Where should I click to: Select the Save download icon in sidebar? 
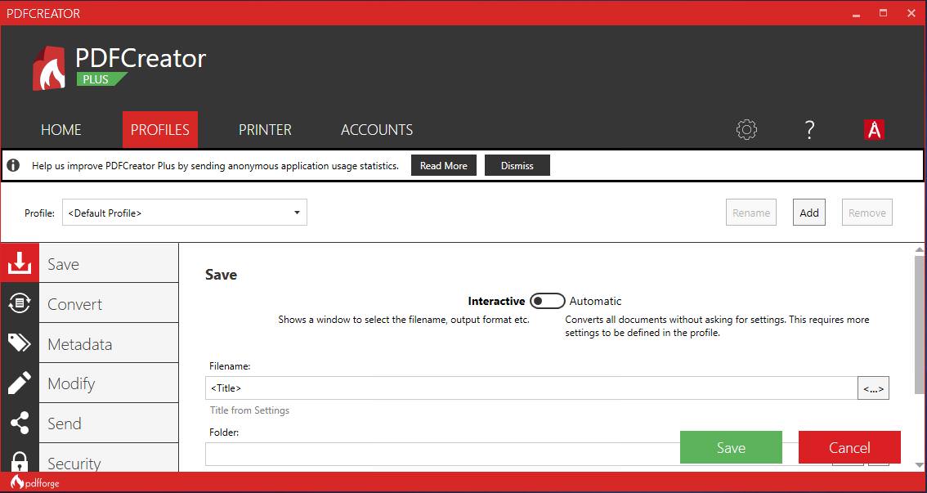point(20,263)
